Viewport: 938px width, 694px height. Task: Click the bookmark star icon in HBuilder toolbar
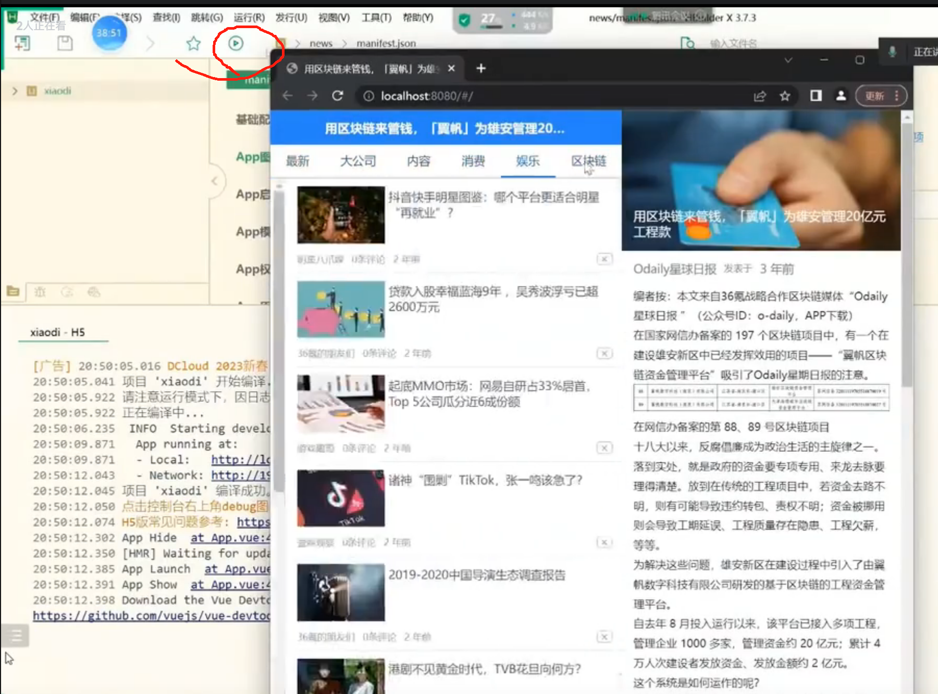point(193,43)
